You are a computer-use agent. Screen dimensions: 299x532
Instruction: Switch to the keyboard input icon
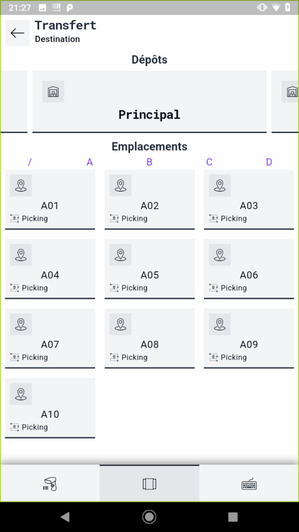pos(249,484)
